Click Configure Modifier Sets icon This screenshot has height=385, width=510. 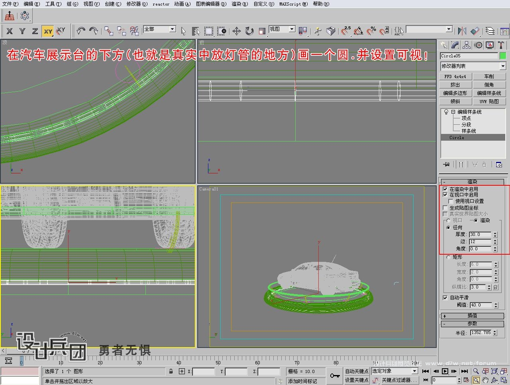(x=498, y=164)
